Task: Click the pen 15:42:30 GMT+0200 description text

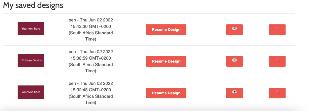Action: [91, 29]
